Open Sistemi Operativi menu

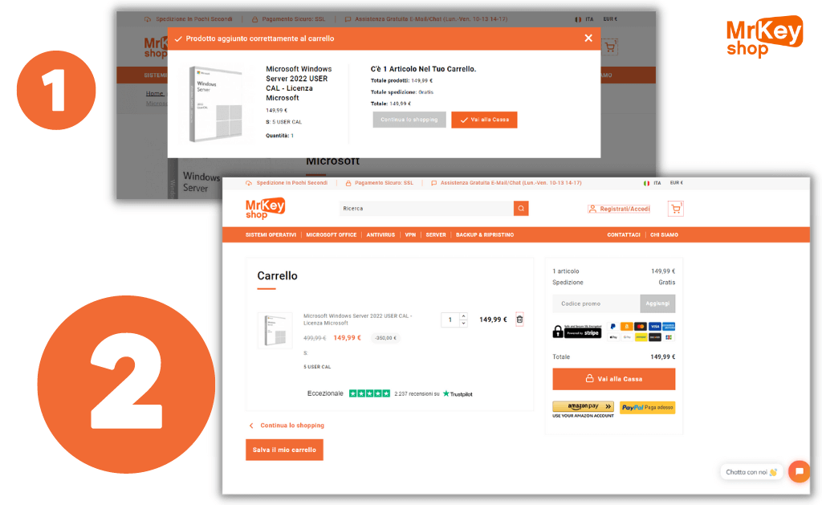pos(271,235)
